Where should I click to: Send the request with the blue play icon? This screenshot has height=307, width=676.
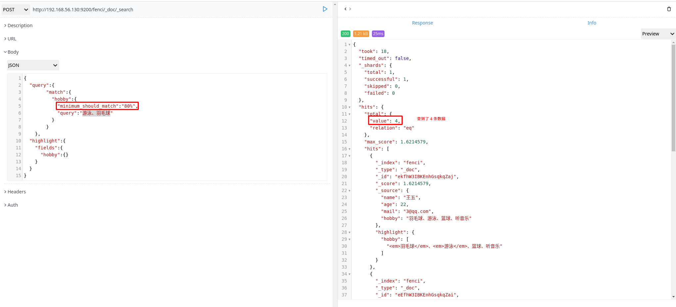325,9
